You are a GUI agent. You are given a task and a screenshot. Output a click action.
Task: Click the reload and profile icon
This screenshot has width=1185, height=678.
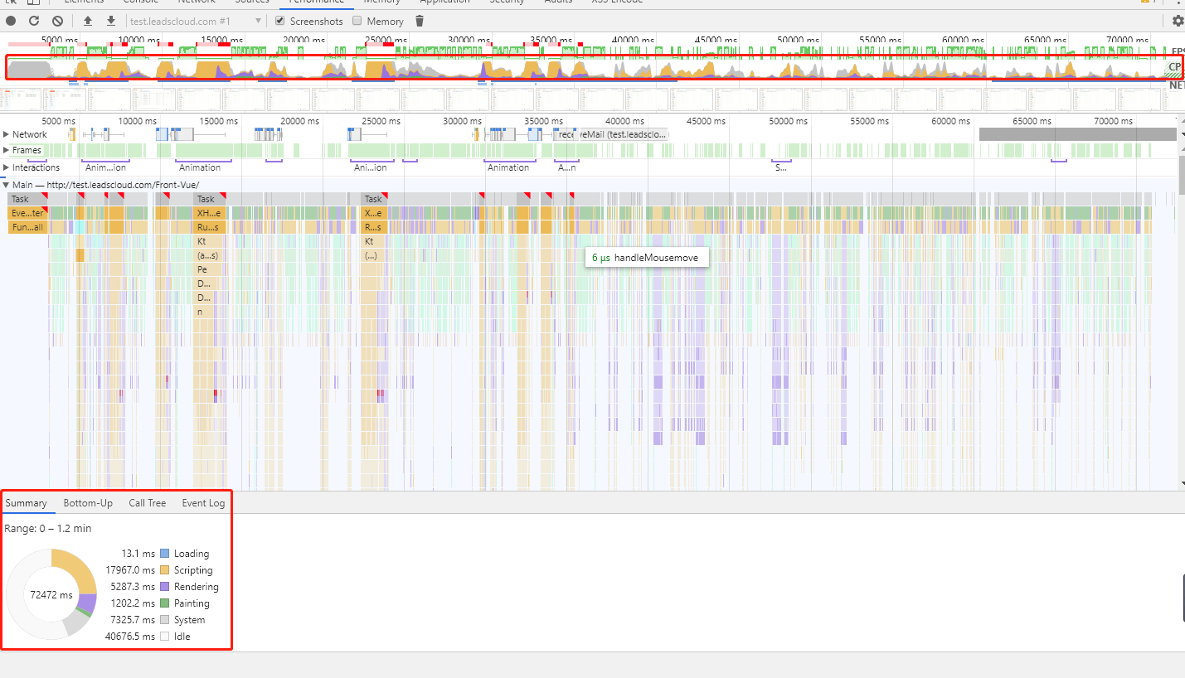click(x=34, y=21)
